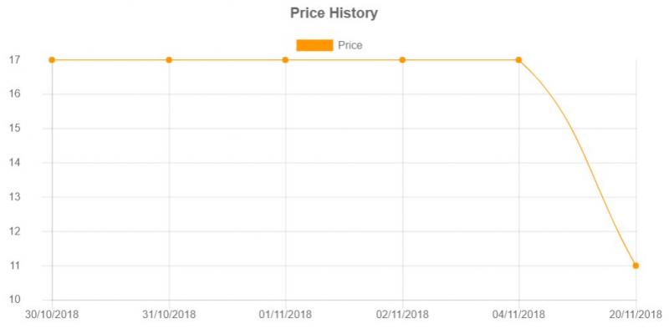This screenshot has width=669, height=334.
Task: Click the 04/11/2018 x-axis date label
Action: [518, 315]
